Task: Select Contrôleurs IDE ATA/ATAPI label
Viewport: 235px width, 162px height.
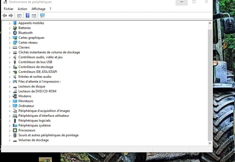Action: [x=38, y=72]
